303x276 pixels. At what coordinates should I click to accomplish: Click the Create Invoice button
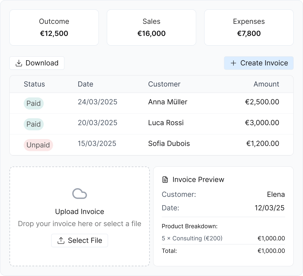point(259,63)
